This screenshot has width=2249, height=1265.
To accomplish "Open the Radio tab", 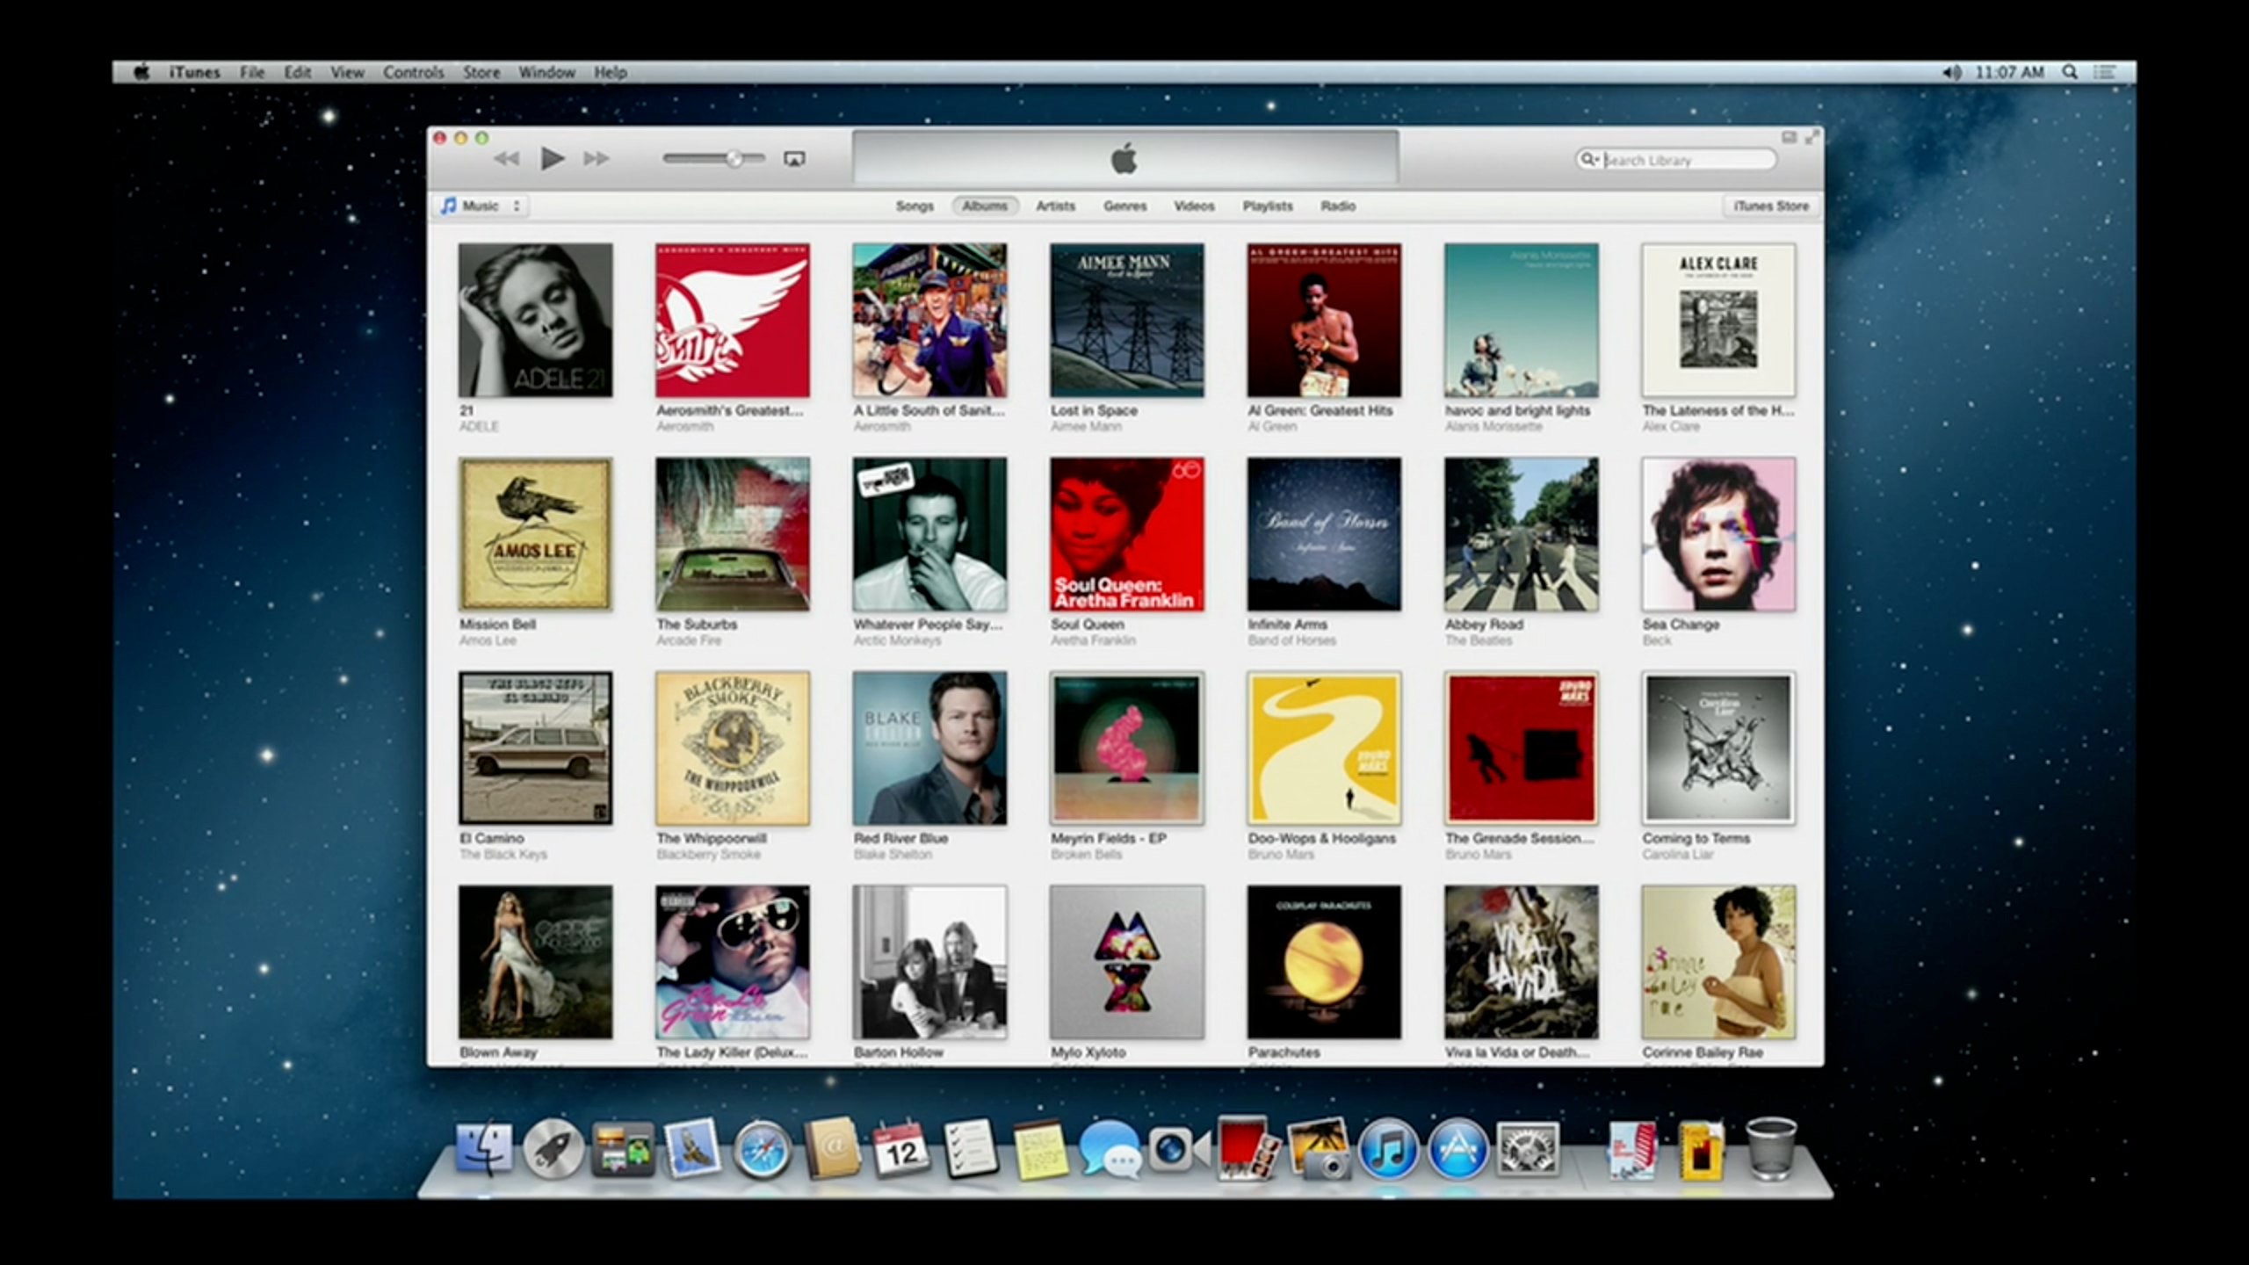I will click(1338, 206).
